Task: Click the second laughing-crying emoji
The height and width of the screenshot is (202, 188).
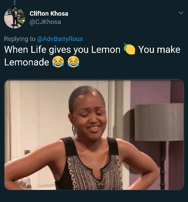Action: click(x=73, y=62)
